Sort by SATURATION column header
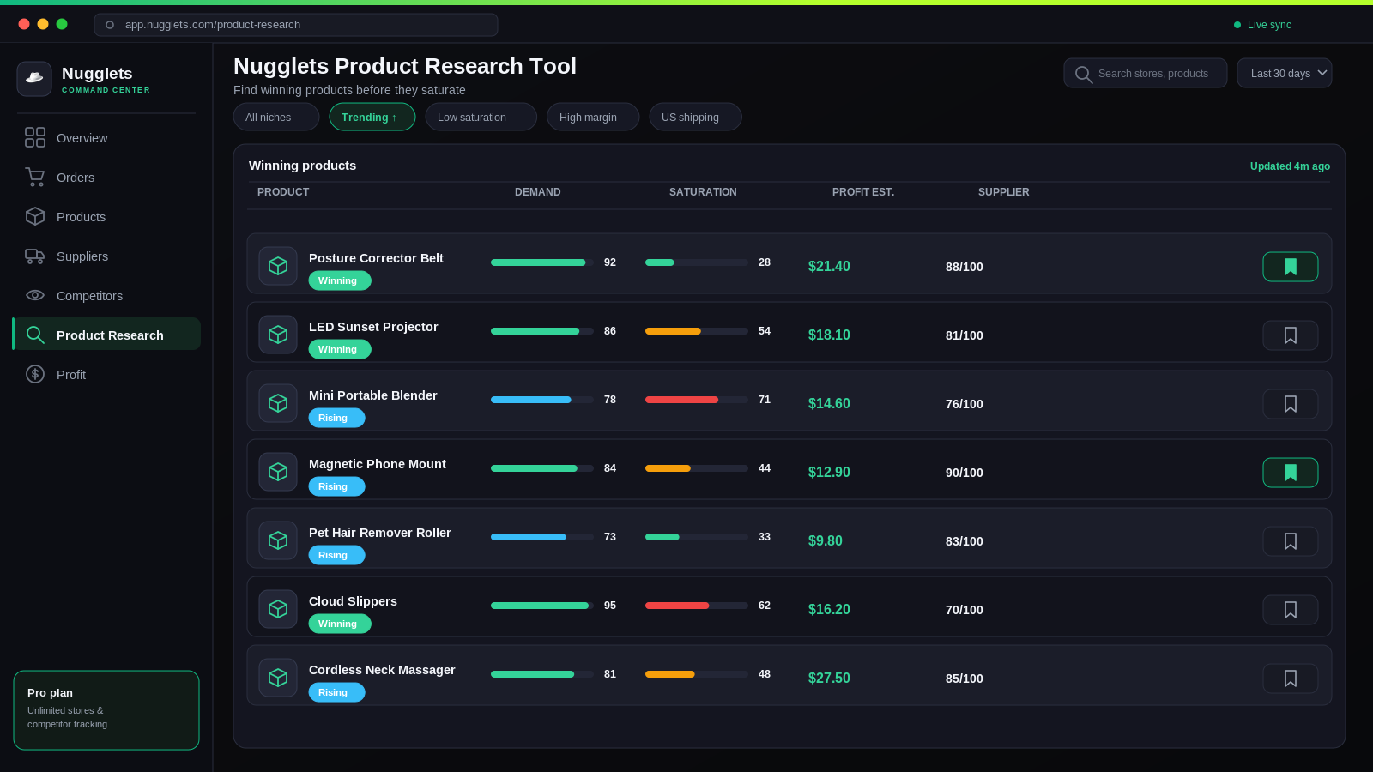The image size is (1373, 772). tap(703, 192)
